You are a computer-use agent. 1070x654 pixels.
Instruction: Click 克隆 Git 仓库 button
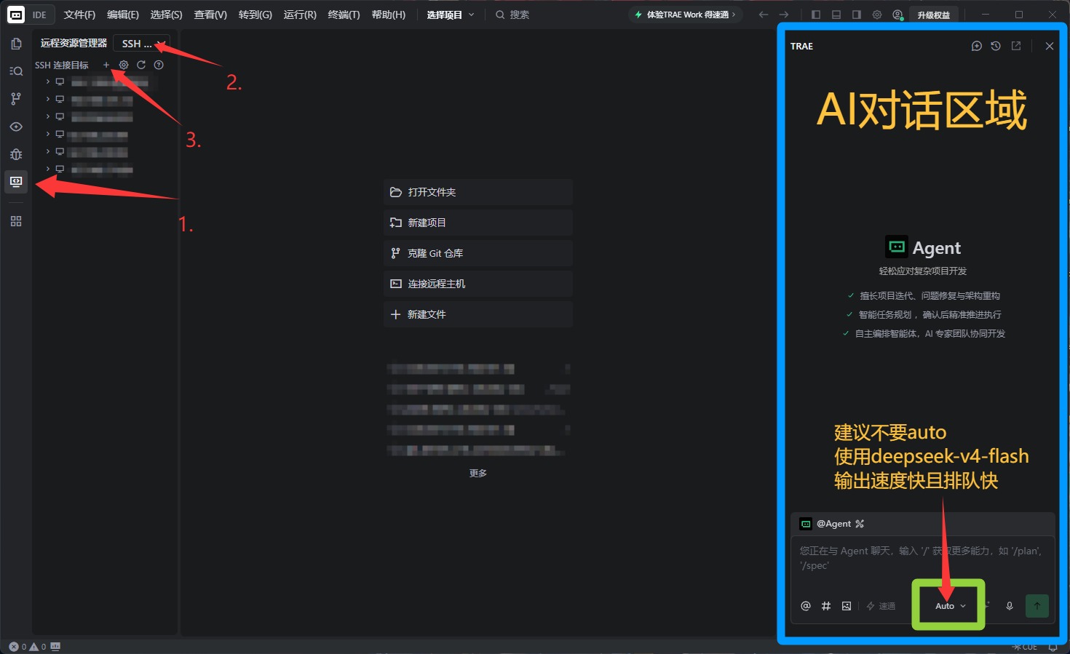[478, 253]
